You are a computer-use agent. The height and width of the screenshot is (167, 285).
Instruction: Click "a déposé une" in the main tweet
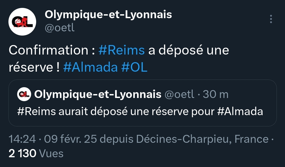[188, 50]
